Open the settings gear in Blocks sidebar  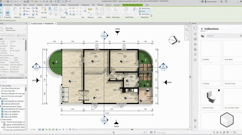tap(195, 120)
